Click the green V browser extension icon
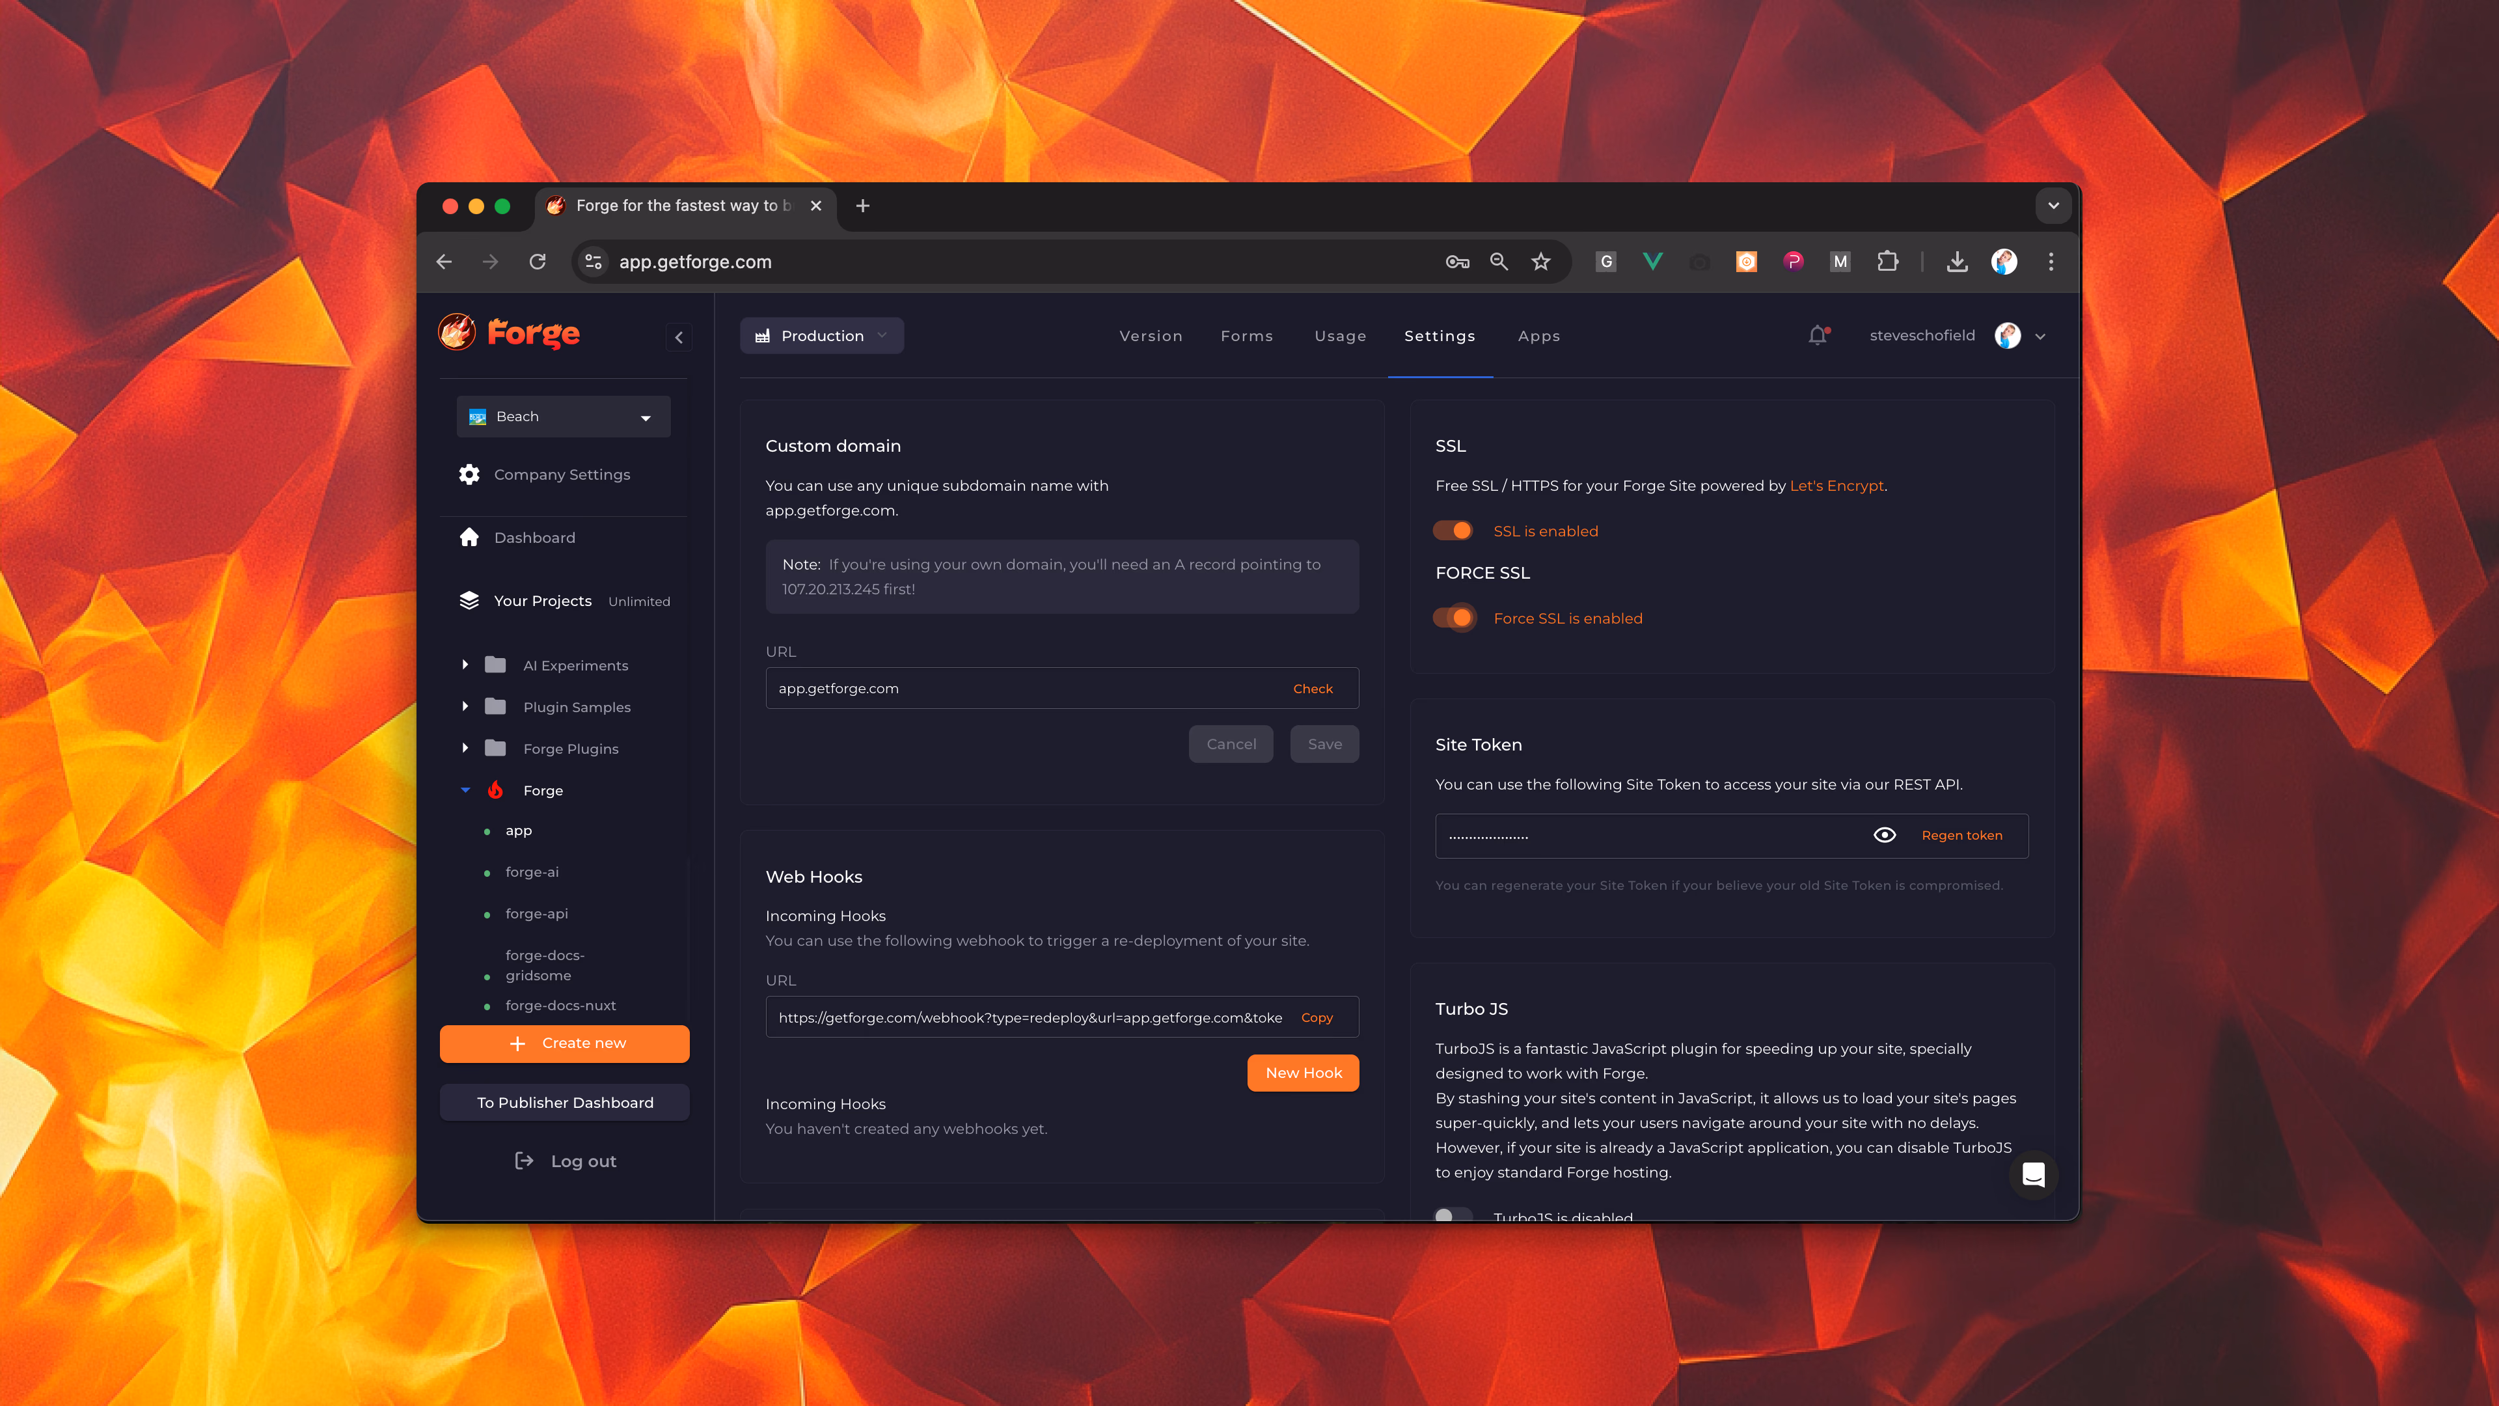 1653,262
